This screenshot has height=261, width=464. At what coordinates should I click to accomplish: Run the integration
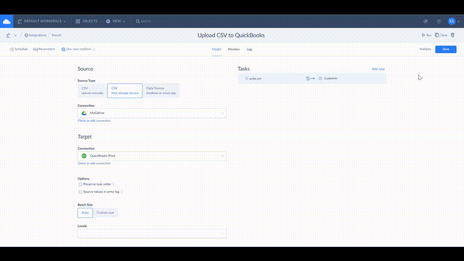[427, 35]
